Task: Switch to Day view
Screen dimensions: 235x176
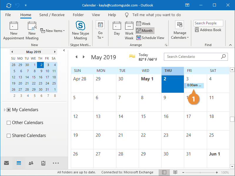Action: (x=117, y=29)
